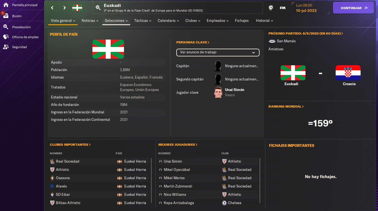Expand the Selecciones menu
Viewport: 378px width, 211px height.
click(116, 21)
